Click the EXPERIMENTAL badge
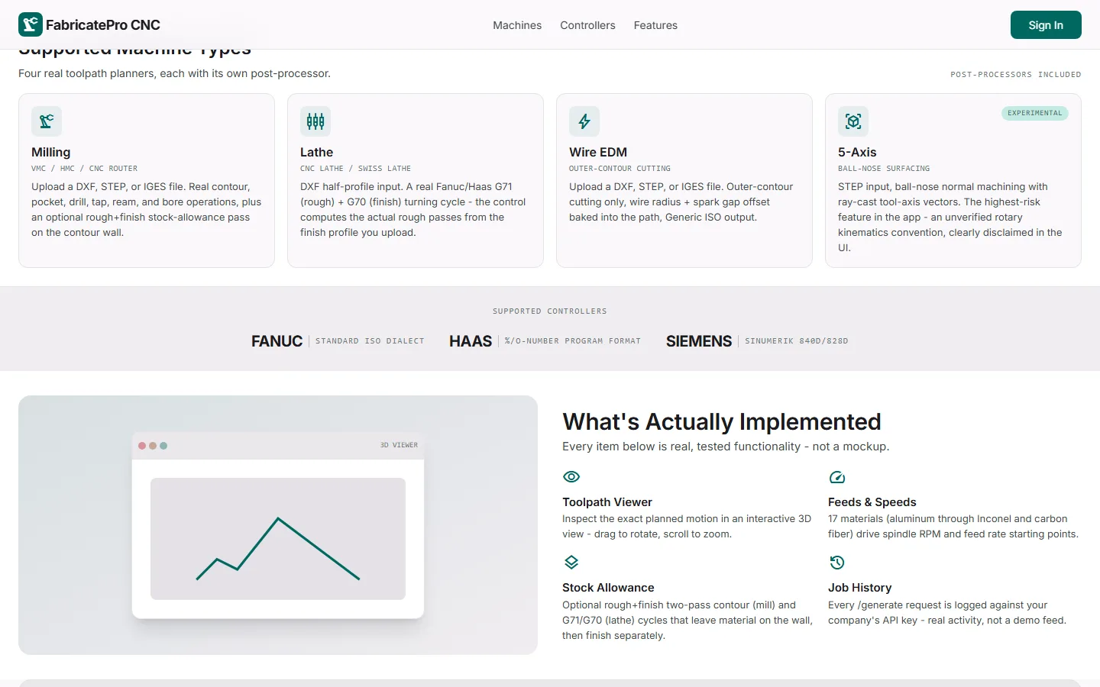Viewport: 1100px width, 687px height. [1035, 113]
